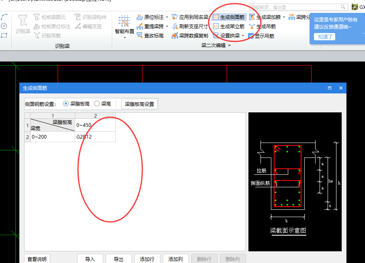
Task: Click 查改标高 tool
Action: click(150, 36)
